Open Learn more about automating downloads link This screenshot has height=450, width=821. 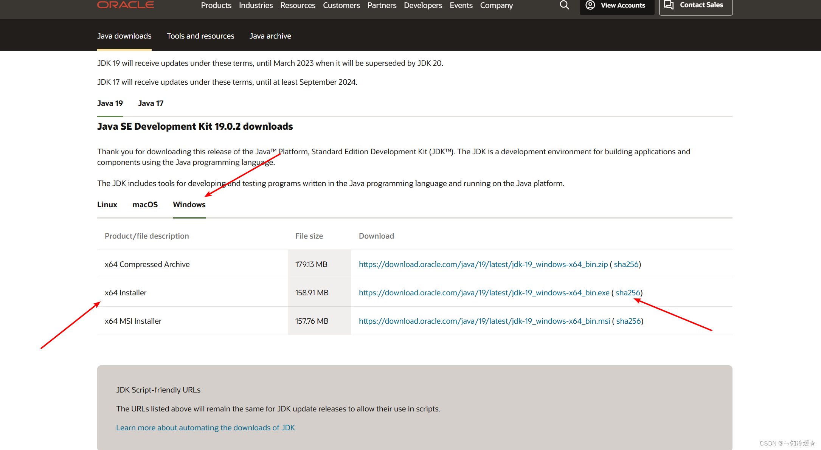[205, 428]
